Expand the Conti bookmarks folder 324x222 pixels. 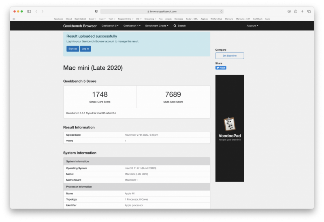92,19
